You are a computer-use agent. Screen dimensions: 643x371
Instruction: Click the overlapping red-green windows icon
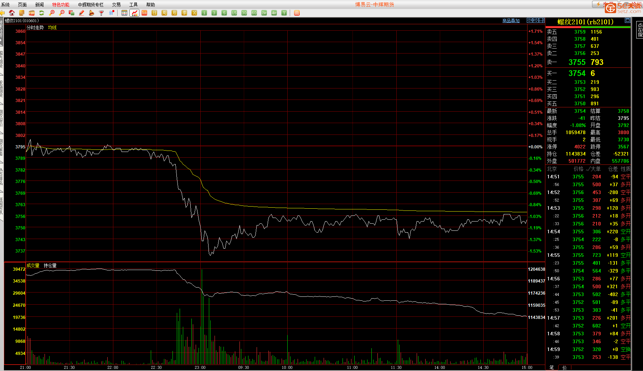coord(72,13)
